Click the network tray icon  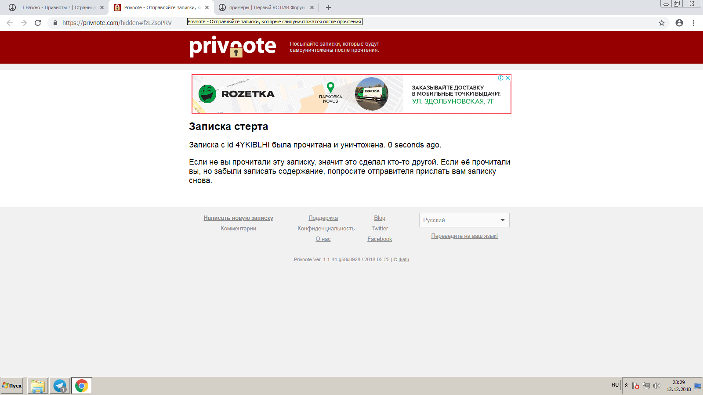(x=646, y=386)
